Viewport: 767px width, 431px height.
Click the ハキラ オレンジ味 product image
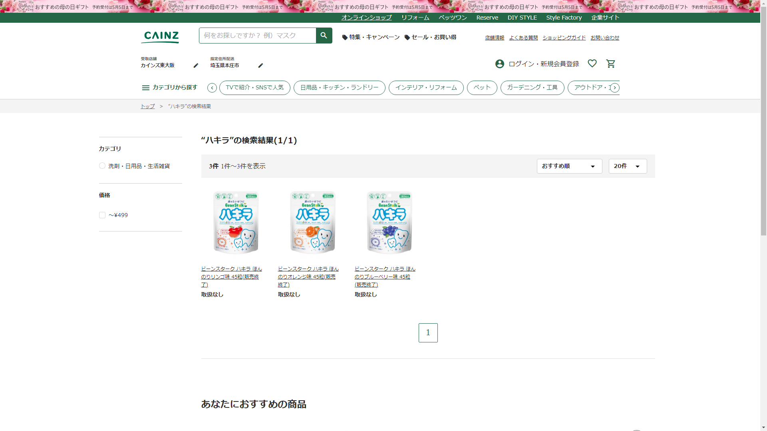[x=312, y=222]
